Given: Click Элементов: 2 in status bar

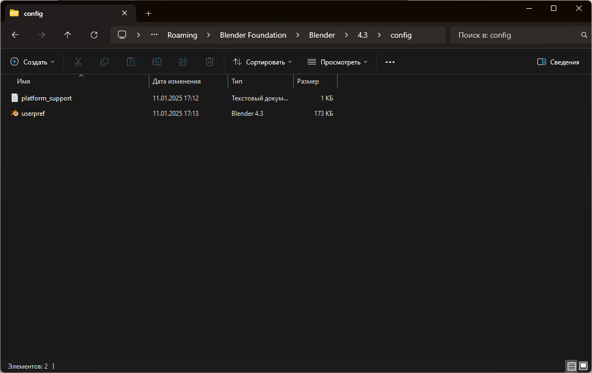Looking at the screenshot, I should 28,366.
